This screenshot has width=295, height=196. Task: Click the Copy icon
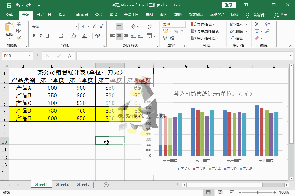tap(19, 31)
